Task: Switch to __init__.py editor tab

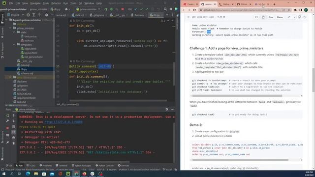Action: click(x=118, y=15)
